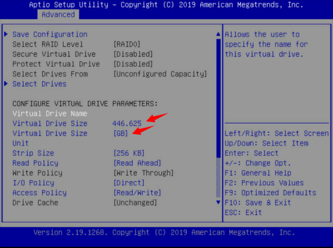The image size is (333, 248).
Task: Click the Version 2.19.1268 footer text
Action: tap(164, 232)
